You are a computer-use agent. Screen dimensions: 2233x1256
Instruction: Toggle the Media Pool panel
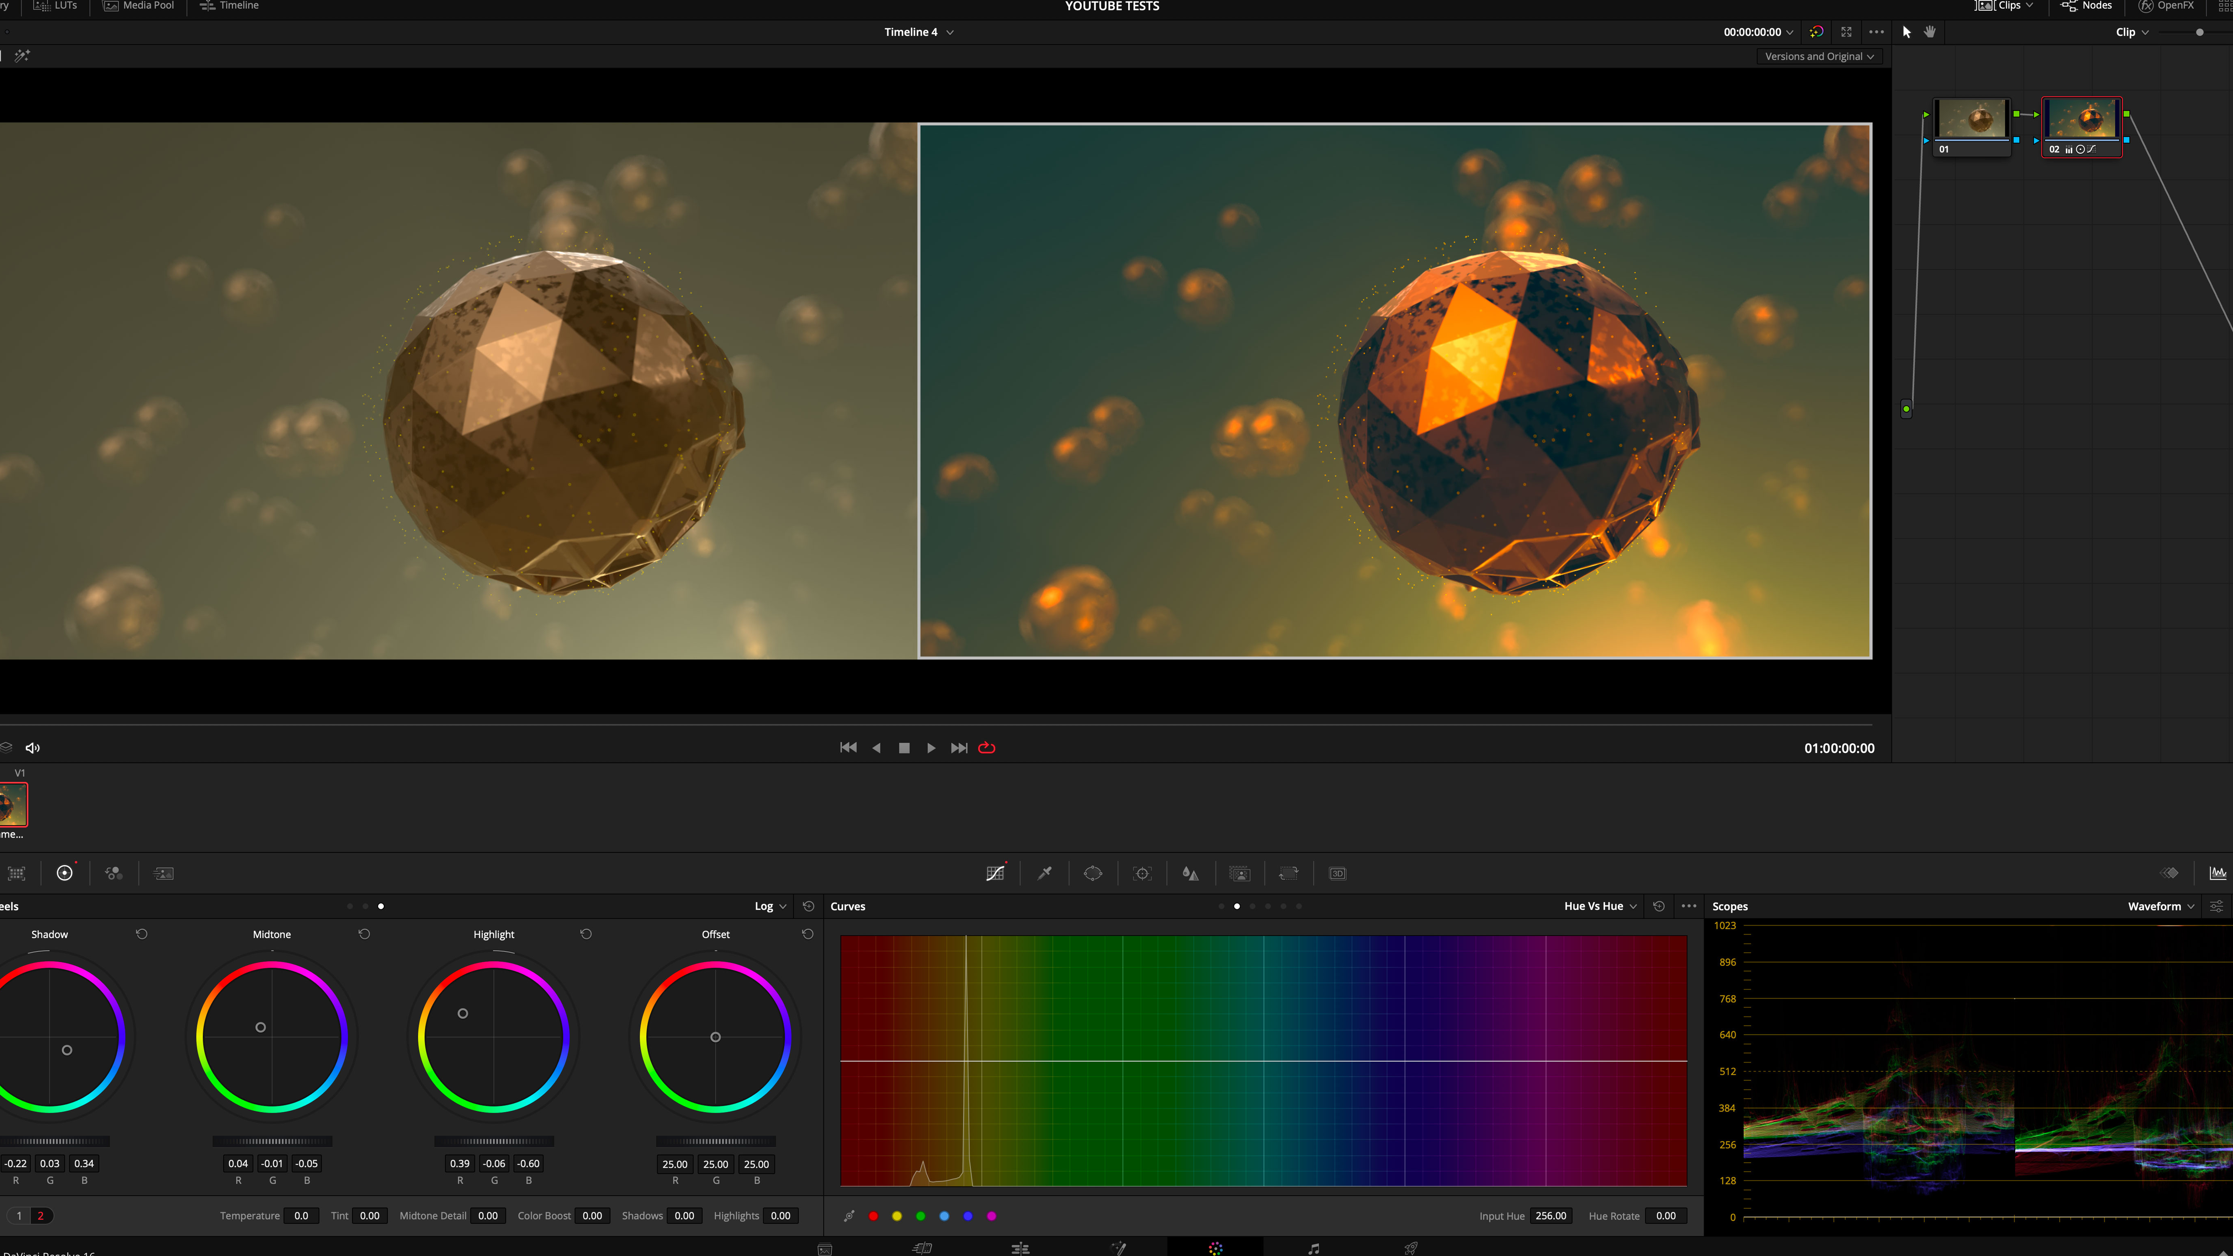139,6
